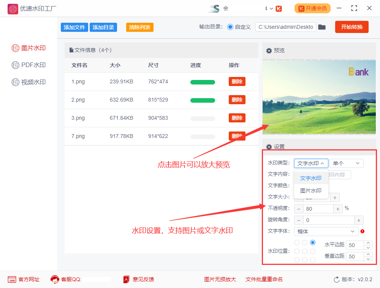Select the center watermark position radio

[x=304, y=251]
